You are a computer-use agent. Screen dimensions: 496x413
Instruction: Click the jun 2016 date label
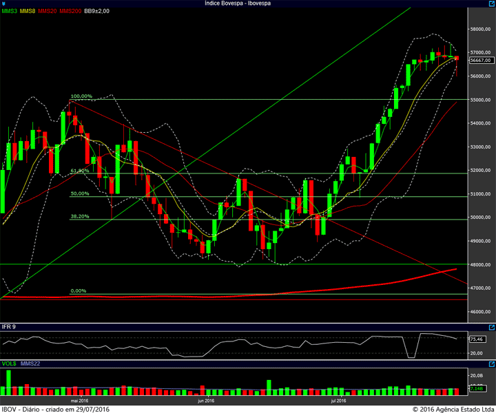(206, 401)
